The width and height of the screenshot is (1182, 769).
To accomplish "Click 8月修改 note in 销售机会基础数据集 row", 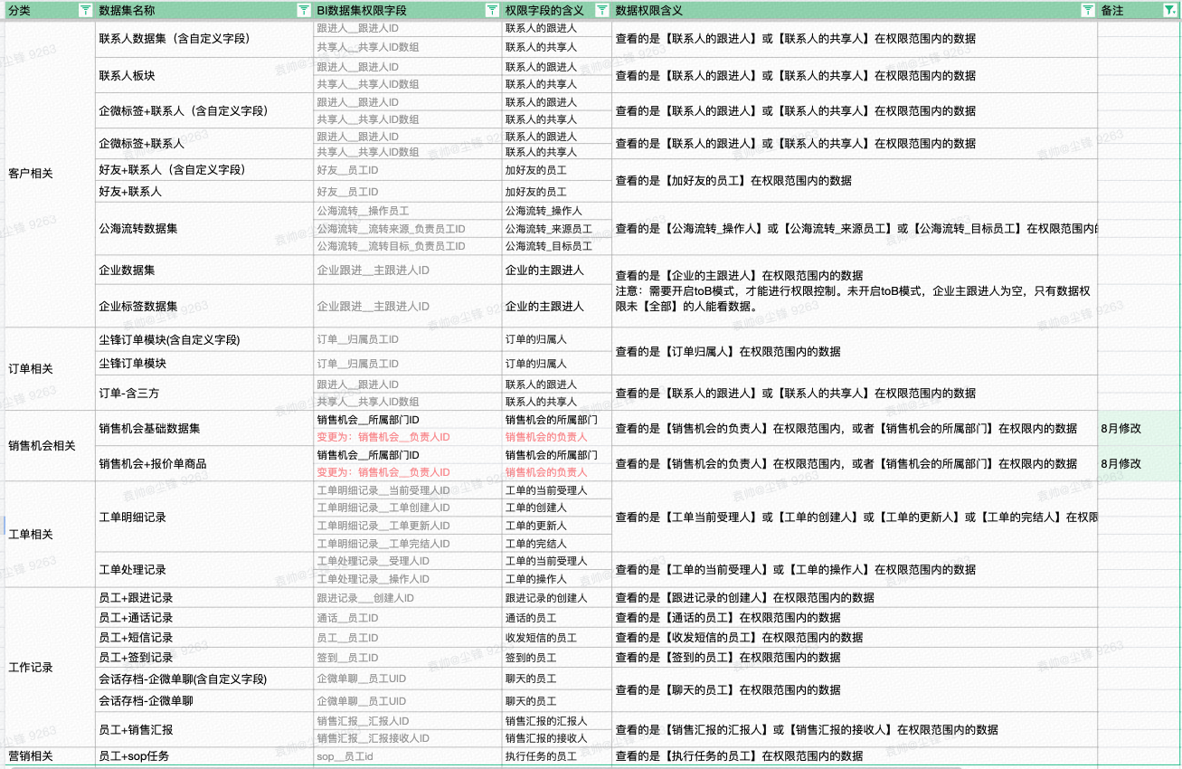I will tap(1139, 429).
